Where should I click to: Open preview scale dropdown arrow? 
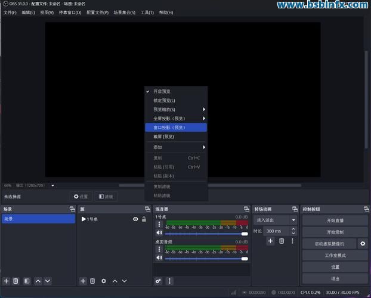(52, 185)
